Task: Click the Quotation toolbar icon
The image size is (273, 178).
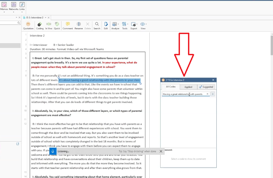Action: [28, 25]
